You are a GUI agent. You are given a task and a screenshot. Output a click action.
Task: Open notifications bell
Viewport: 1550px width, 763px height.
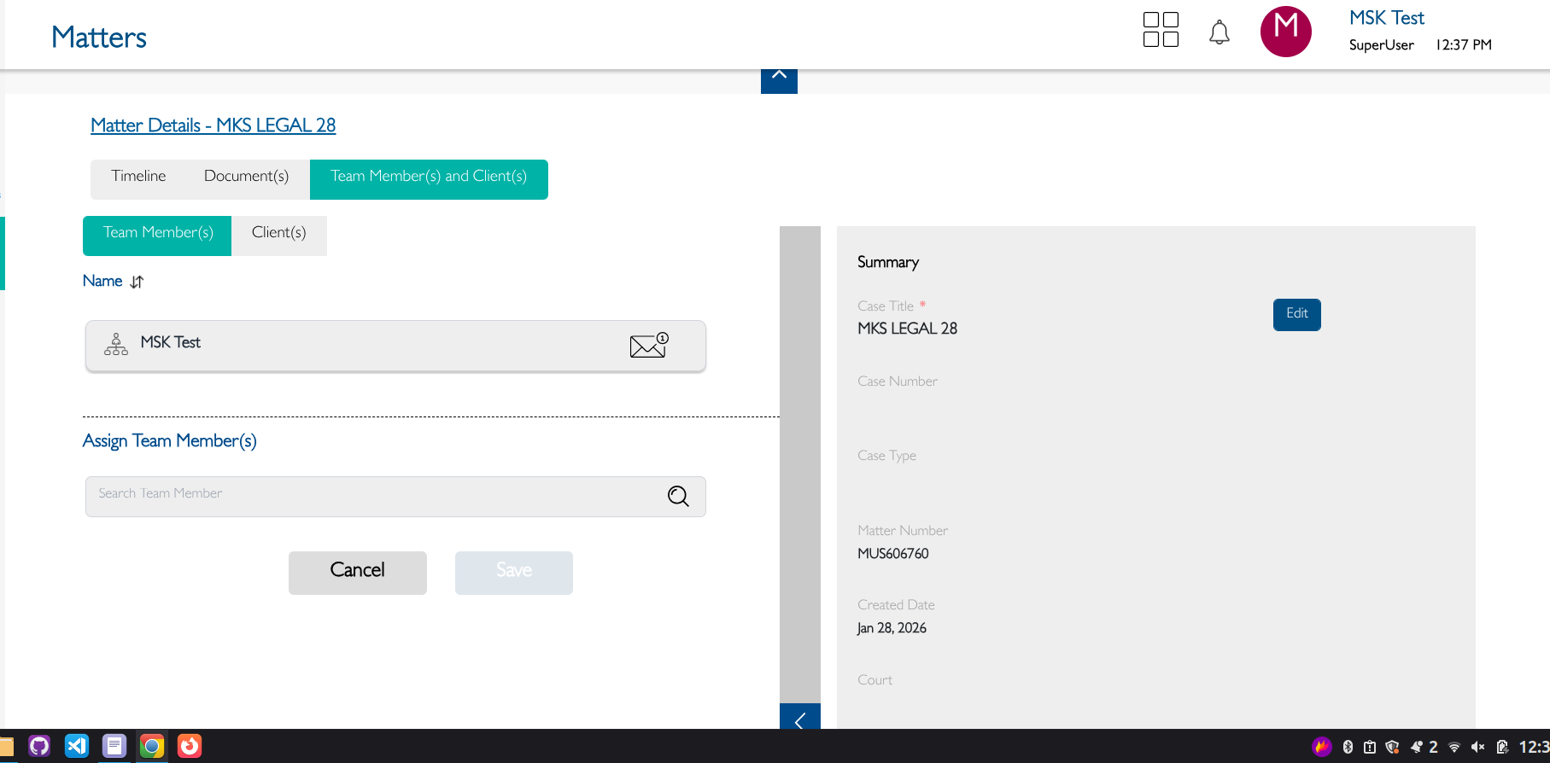tap(1219, 32)
